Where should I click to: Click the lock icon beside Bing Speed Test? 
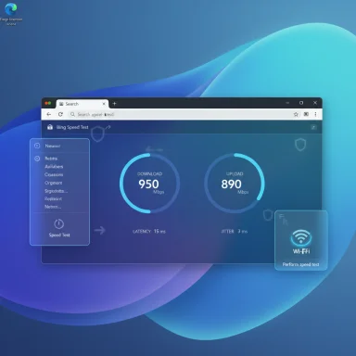coord(50,127)
